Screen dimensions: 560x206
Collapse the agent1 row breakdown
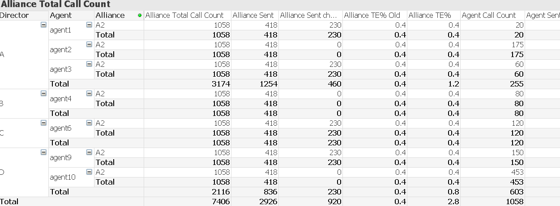click(89, 25)
